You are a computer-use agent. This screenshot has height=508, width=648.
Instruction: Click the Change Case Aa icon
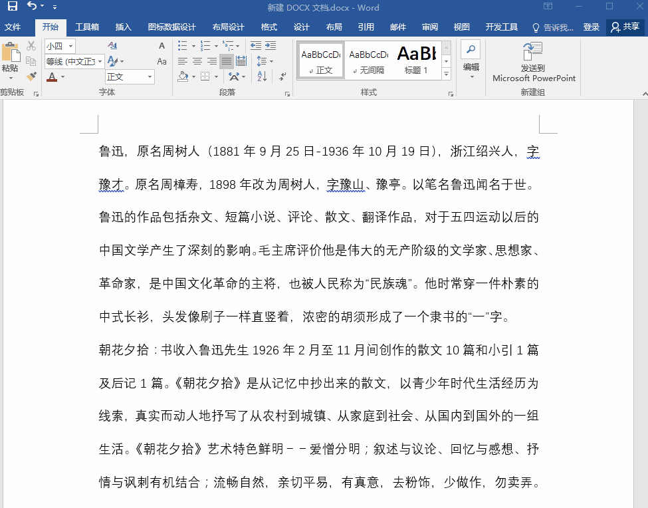coord(162,61)
